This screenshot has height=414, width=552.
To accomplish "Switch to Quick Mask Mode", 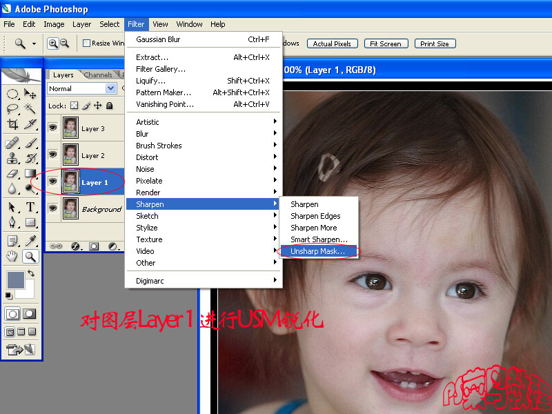I will click(29, 313).
